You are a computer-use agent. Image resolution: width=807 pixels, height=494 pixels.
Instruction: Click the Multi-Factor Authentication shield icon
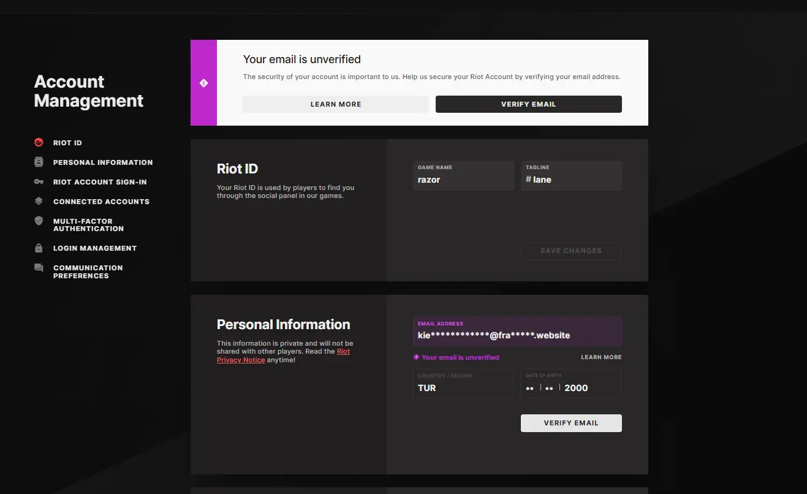pos(39,221)
